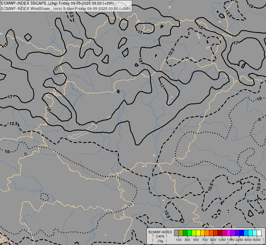Click 'CAPE' label in the legend box

coord(160,237)
